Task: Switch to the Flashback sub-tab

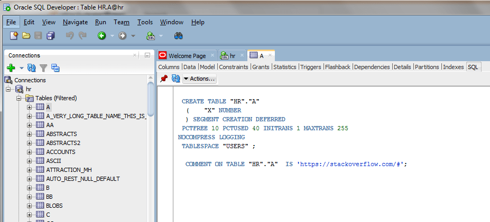Action: pyautogui.click(x=337, y=67)
